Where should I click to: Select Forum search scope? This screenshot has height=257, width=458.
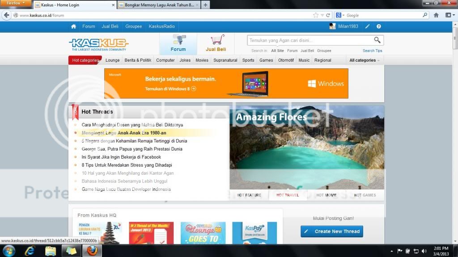click(x=292, y=51)
